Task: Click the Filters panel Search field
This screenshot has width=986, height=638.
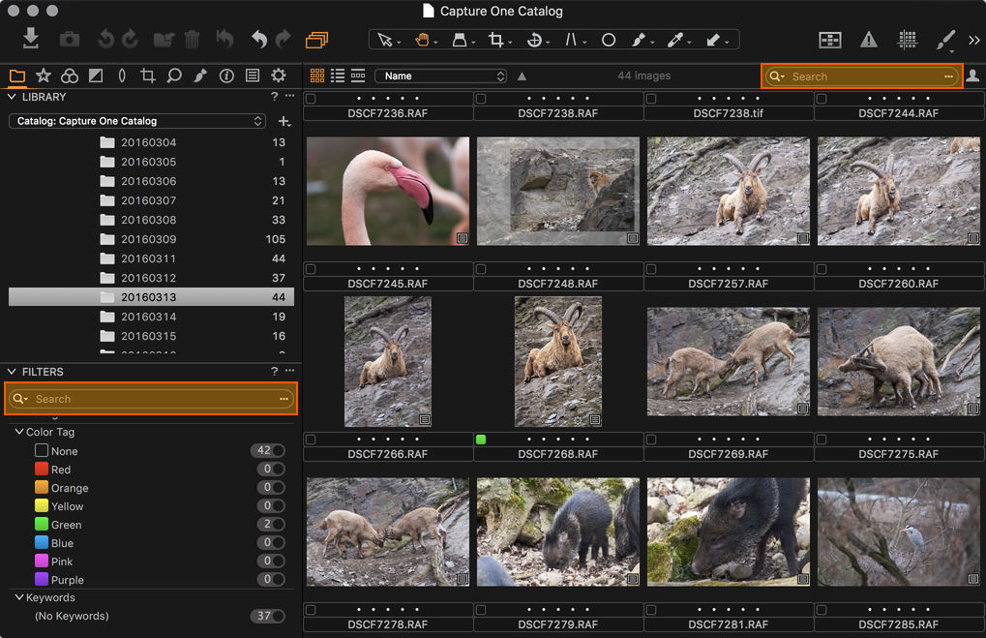Action: (x=151, y=399)
